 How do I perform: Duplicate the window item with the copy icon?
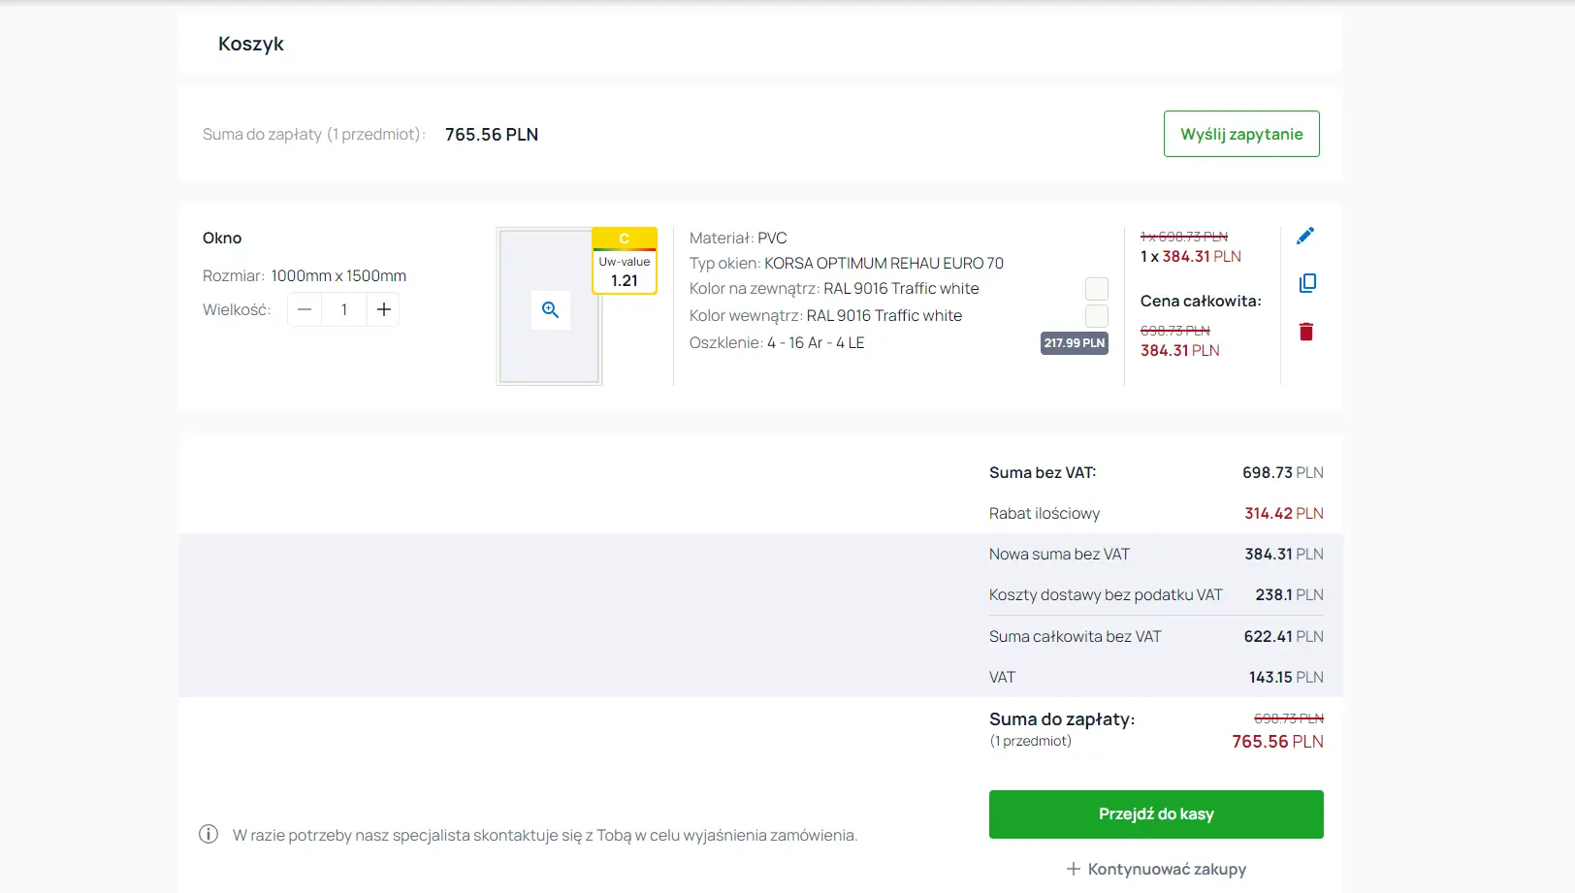pyautogui.click(x=1306, y=283)
